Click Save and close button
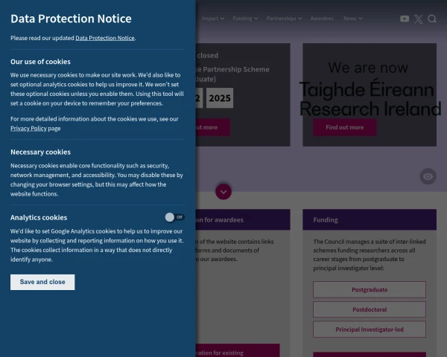The height and width of the screenshot is (357, 447). click(42, 282)
